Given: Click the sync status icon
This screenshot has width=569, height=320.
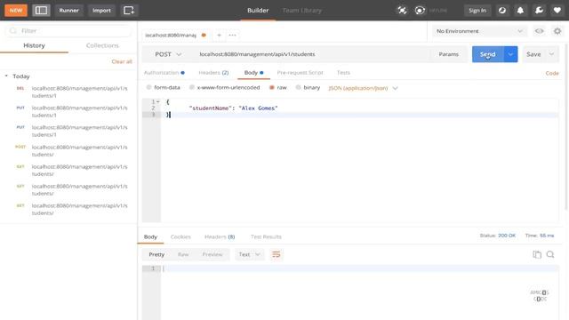Looking at the screenshot, I should click(x=420, y=10).
